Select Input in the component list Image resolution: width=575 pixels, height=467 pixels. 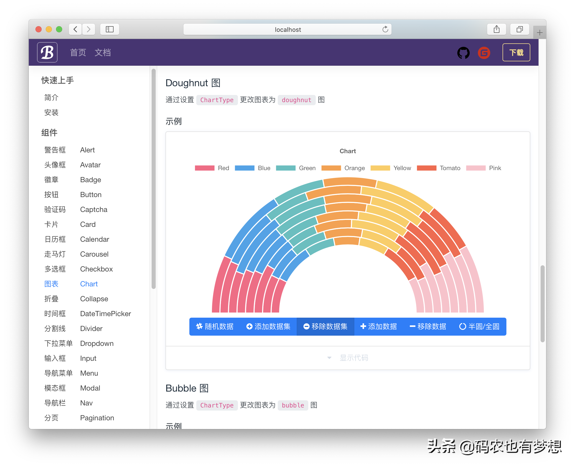(88, 358)
